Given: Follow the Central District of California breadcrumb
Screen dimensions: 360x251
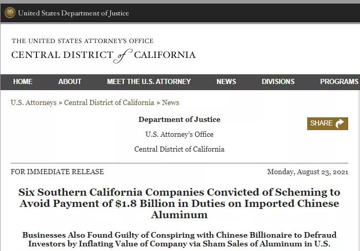Looking at the screenshot, I should [x=109, y=102].
